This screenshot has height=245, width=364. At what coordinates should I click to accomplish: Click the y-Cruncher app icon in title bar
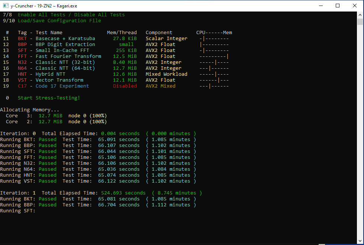click(x=6, y=6)
